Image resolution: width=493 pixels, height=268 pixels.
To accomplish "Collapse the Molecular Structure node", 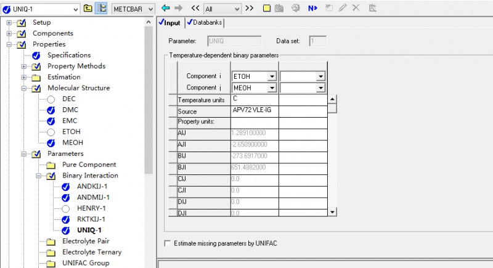I will 24,88.
